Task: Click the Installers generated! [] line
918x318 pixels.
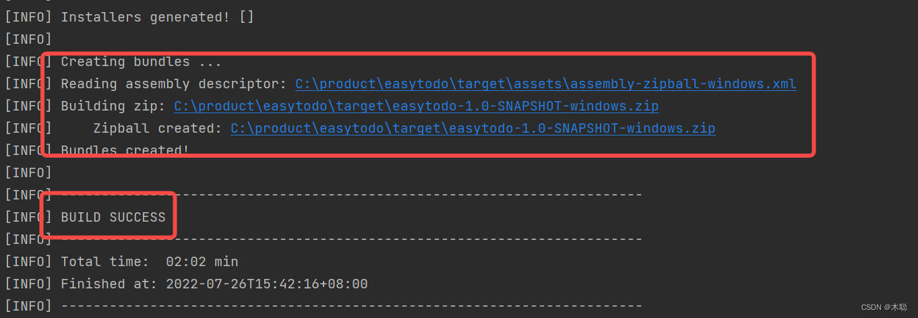Action: click(x=129, y=17)
